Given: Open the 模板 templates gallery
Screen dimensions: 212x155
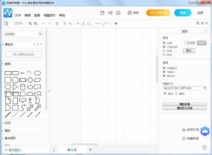Looking at the screenshot, I should (133, 13).
